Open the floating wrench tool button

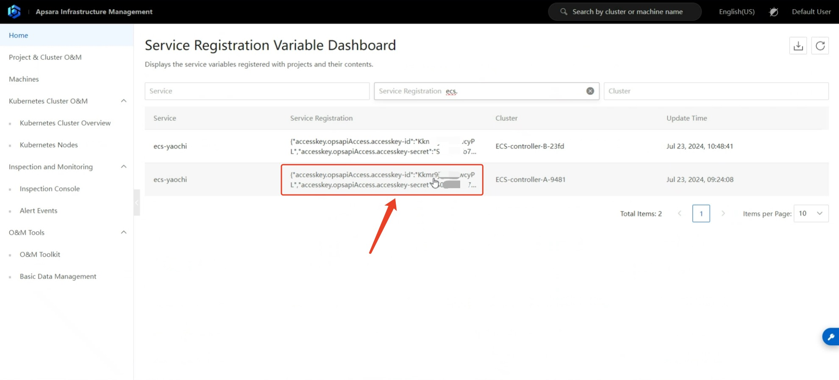831,337
